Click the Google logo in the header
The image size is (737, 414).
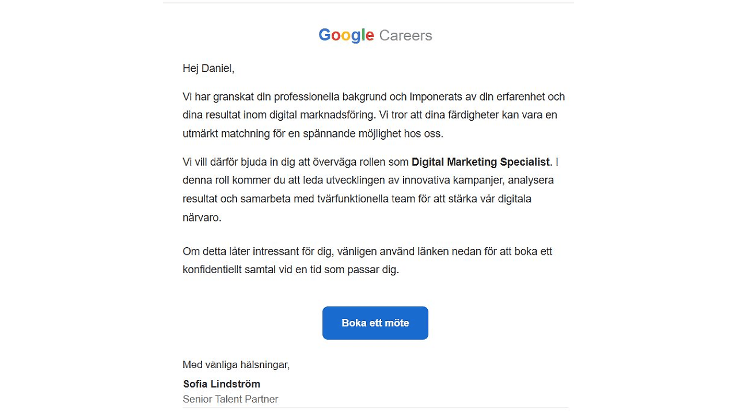point(346,35)
